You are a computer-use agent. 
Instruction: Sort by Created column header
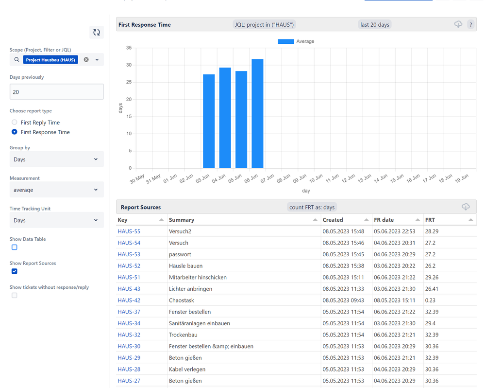(x=333, y=220)
